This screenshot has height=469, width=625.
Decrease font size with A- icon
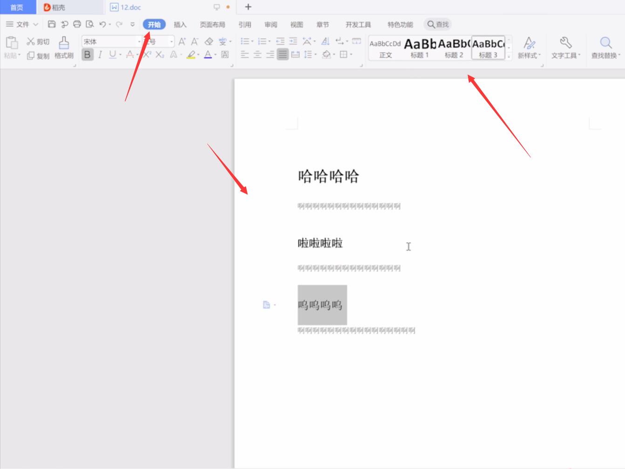195,41
